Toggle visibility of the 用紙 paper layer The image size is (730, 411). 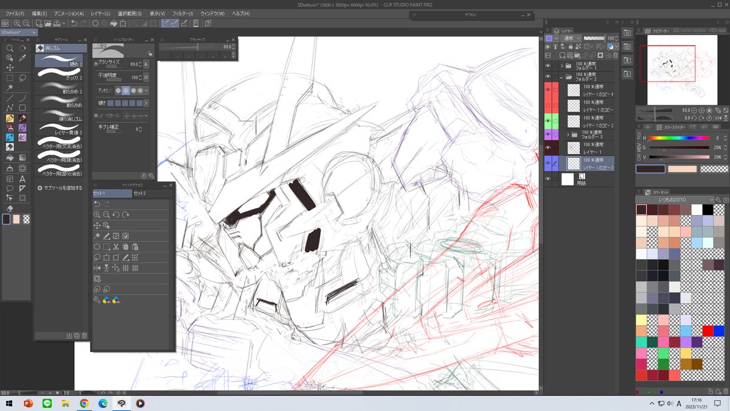pyautogui.click(x=548, y=179)
